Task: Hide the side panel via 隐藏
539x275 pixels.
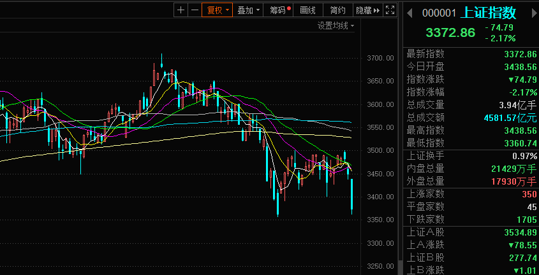Action: pos(367,10)
